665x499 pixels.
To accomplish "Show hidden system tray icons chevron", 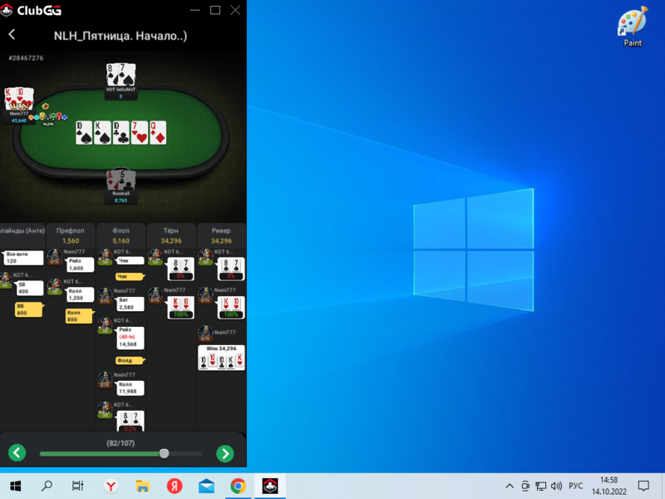I will (510, 486).
